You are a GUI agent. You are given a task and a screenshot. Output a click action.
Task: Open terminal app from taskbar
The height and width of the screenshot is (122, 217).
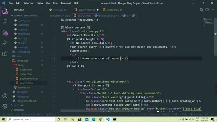(x=115, y=119)
